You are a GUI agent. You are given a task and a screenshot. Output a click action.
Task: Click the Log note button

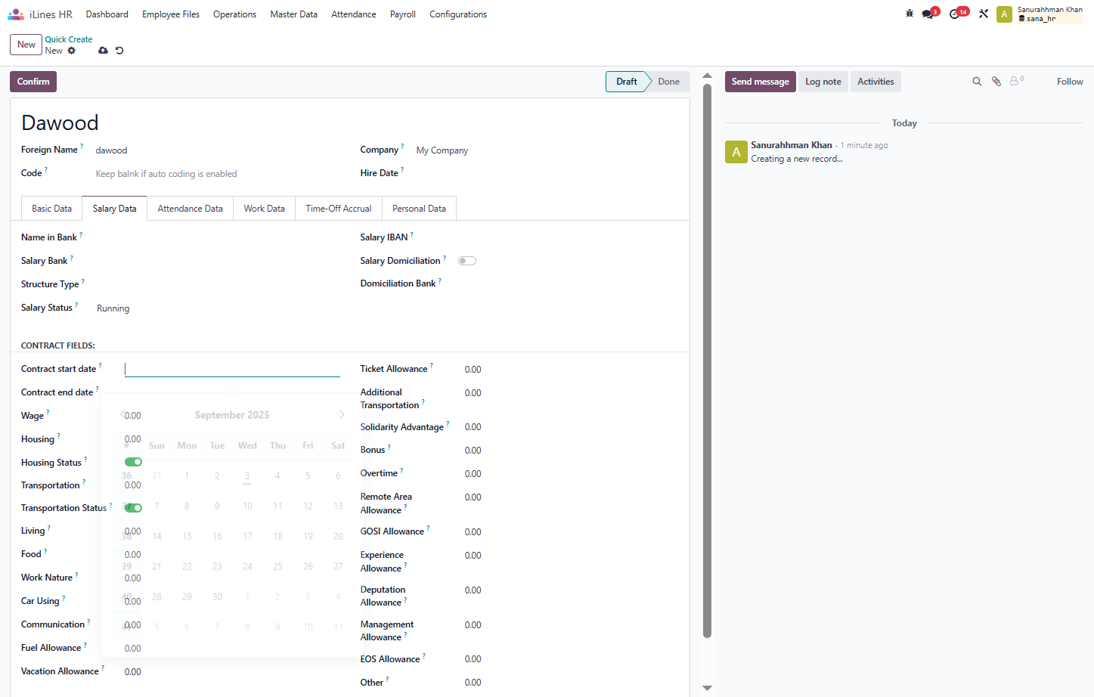823,82
